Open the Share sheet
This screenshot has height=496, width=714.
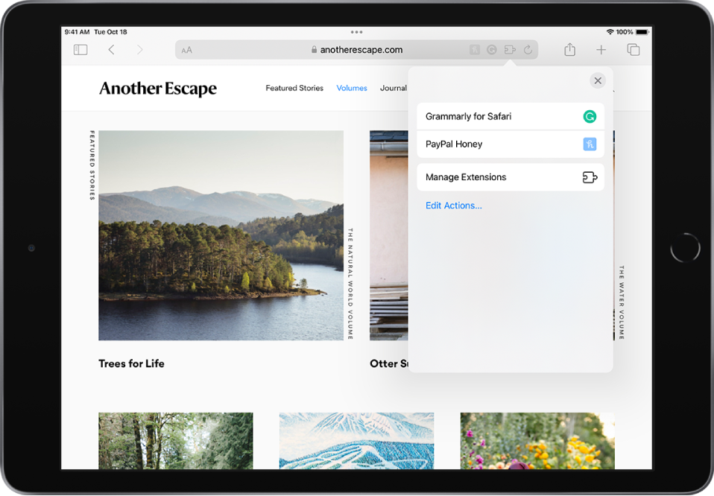pyautogui.click(x=569, y=49)
